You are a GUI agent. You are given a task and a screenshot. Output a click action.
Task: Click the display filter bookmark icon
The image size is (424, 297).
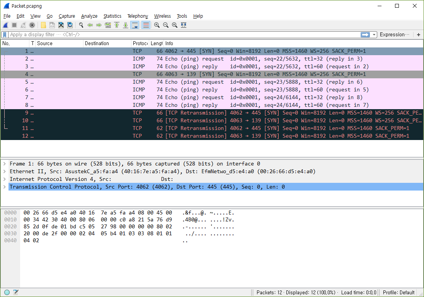5,35
